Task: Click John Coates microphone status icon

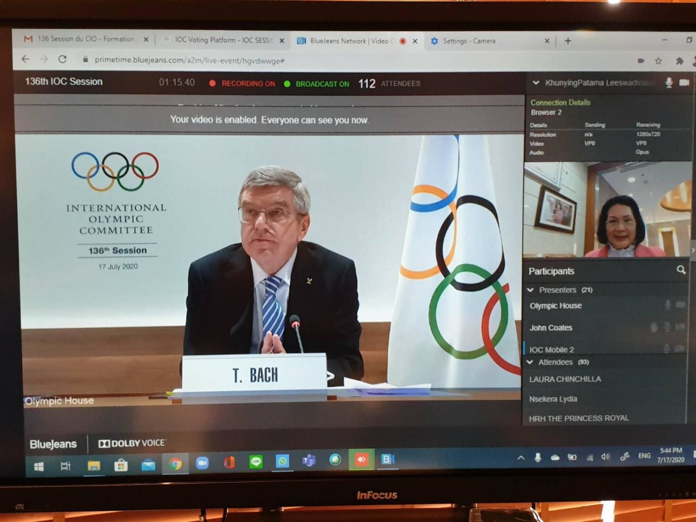Action: 667,326
